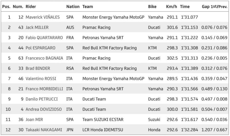Open Fabio QUARTARARO's name
Image resolution: width=230 pixels, height=136 pixels.
point(44,38)
